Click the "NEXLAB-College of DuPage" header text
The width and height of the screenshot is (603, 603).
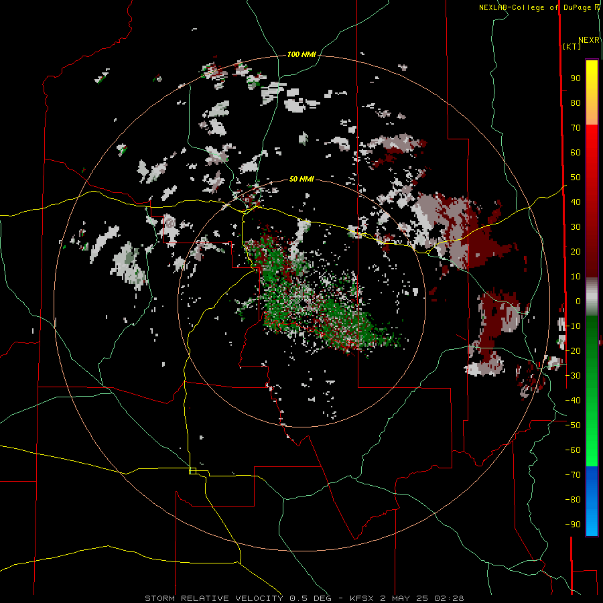pos(535,7)
